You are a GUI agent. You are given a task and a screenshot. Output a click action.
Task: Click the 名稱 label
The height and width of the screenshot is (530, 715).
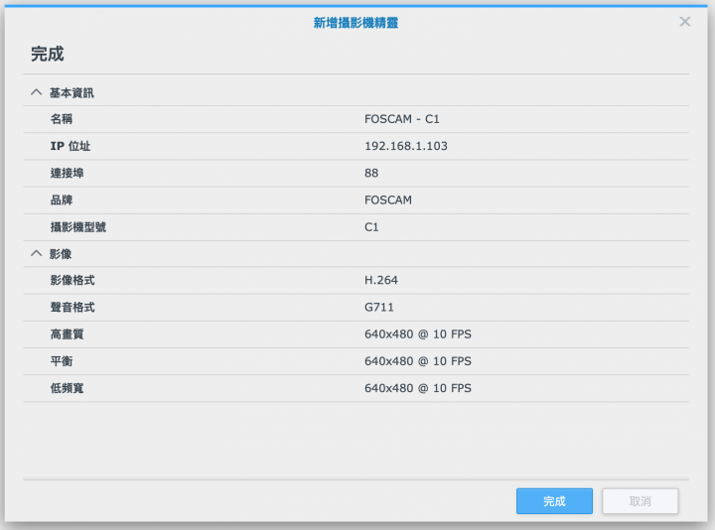(x=62, y=119)
